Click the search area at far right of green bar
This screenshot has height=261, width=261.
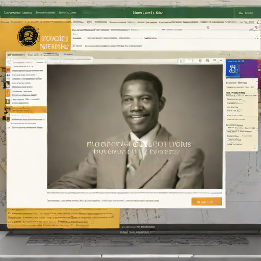246,13
